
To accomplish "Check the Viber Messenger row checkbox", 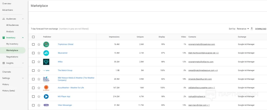I will tap(33, 105).
